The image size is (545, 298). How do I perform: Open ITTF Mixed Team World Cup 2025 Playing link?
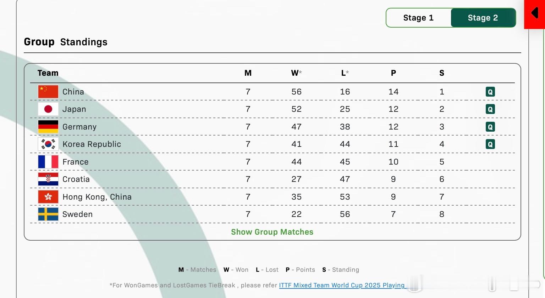(x=342, y=285)
